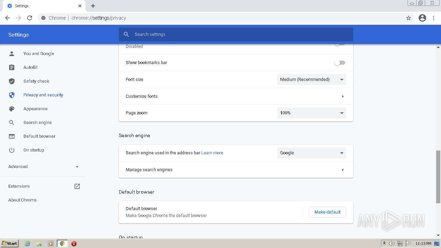The width and height of the screenshot is (441, 248).
Task: Click the vertical scrollbar thumb
Action: (438, 177)
